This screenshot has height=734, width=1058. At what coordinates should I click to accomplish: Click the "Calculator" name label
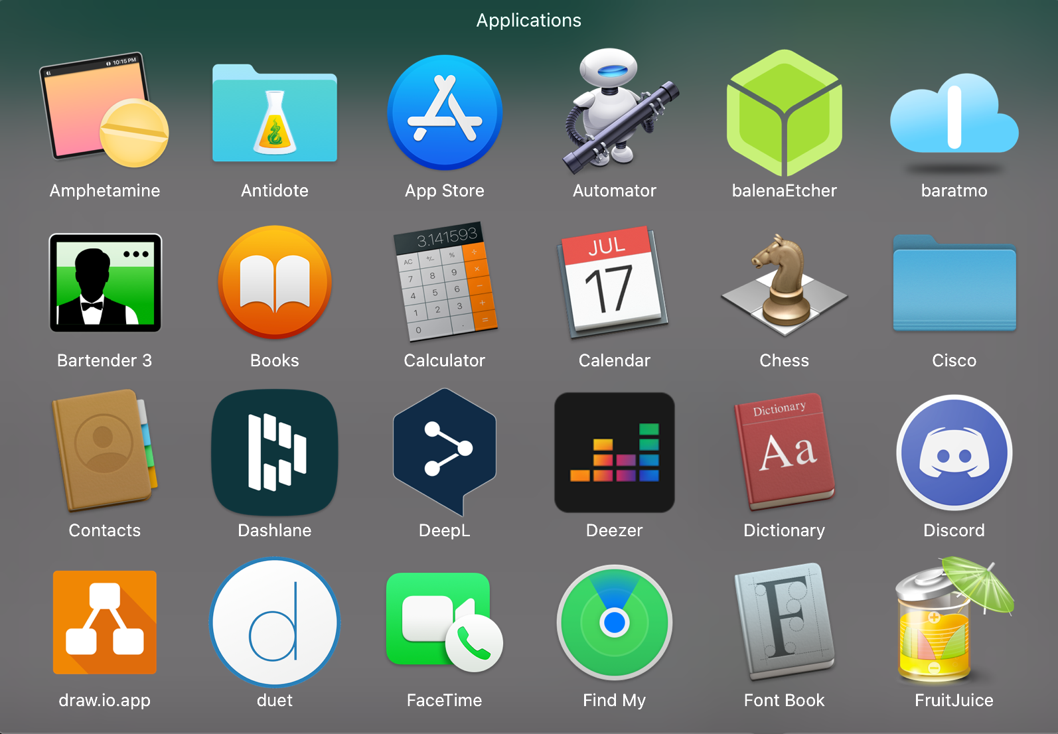445,361
